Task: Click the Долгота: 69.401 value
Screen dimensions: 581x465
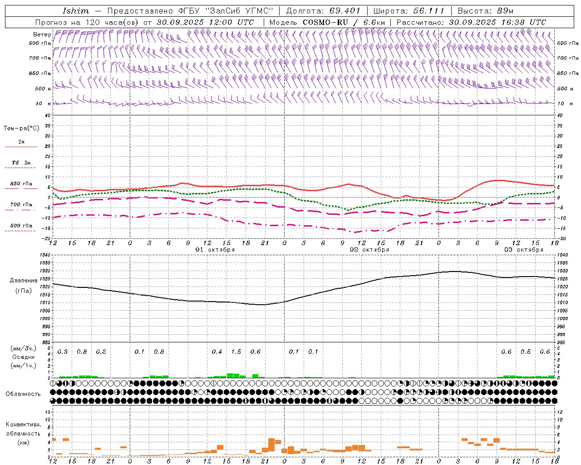Action: click(323, 11)
